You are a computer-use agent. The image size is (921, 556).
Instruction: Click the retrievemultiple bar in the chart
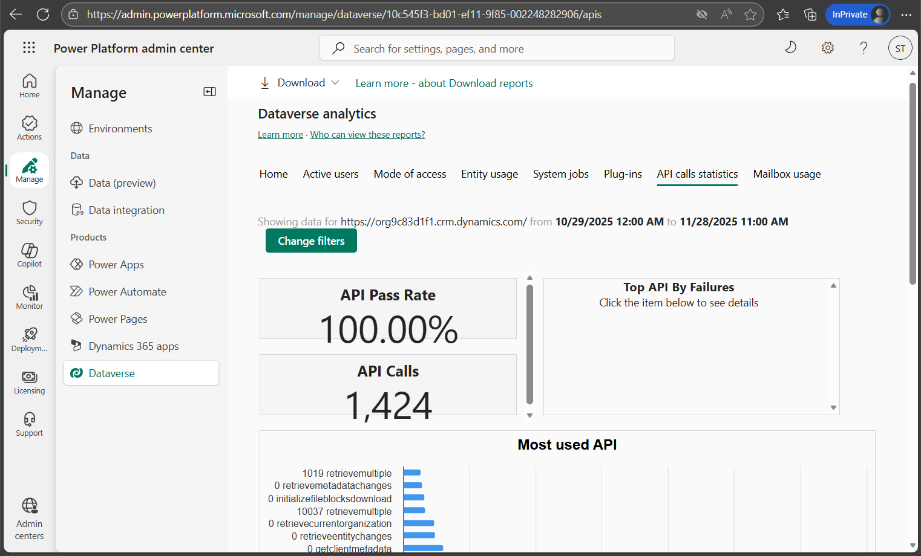[412, 473]
